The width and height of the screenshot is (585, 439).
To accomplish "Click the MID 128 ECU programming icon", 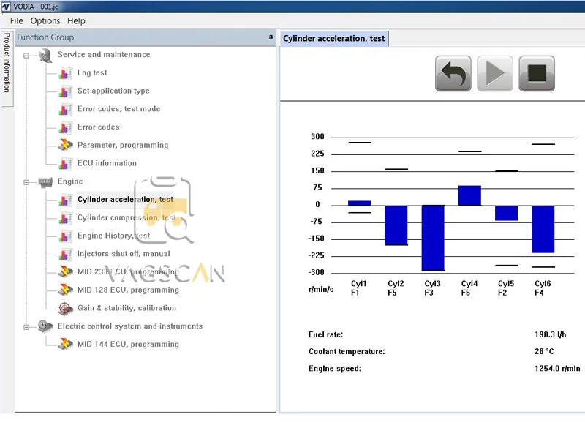I will (x=65, y=290).
